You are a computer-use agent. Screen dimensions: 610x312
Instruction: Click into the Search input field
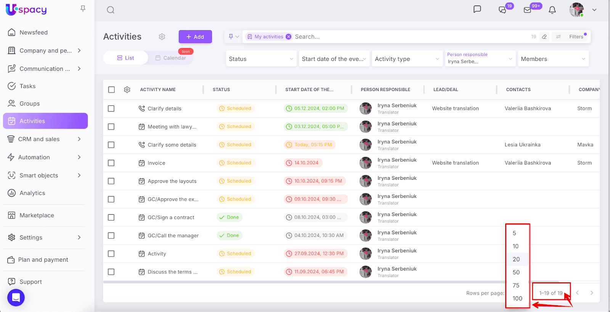(408, 37)
